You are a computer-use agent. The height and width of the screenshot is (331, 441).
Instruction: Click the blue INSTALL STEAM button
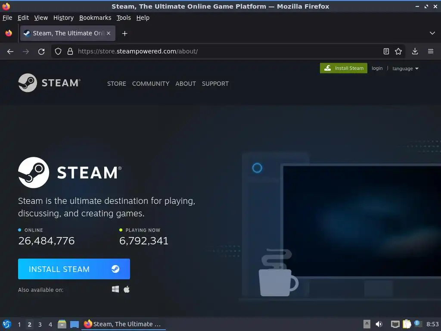click(74, 269)
